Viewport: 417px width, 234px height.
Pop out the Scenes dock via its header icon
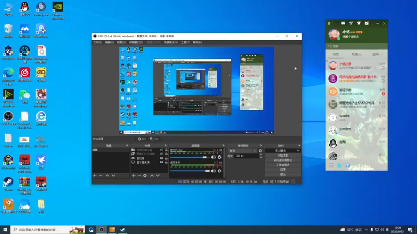(127, 146)
